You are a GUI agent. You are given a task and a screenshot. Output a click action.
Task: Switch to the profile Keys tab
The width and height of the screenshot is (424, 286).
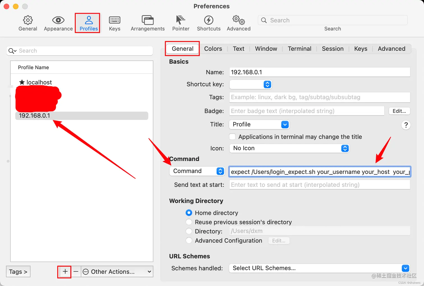coord(361,49)
